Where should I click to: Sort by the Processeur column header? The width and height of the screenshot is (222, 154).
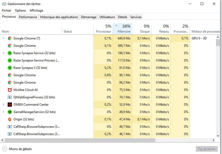pos(103,29)
